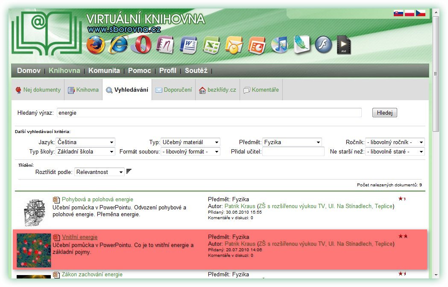Click the page vertical scrollbar thumb

(x=436, y=74)
